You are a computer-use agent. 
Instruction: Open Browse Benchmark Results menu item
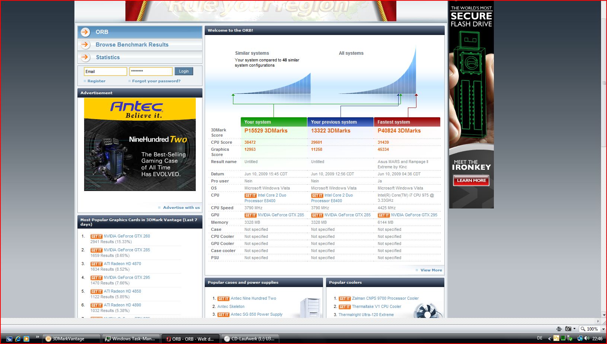(x=140, y=45)
